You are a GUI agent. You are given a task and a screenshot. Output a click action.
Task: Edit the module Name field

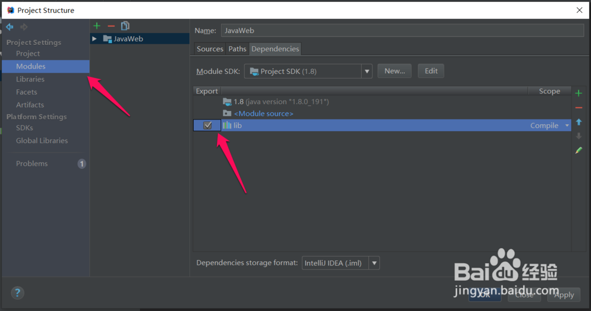coord(402,31)
